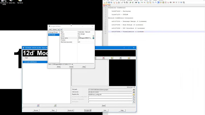Click the Zoom In icon in Notepad++ toolbar
The height and width of the screenshot is (115, 205).
142,3
